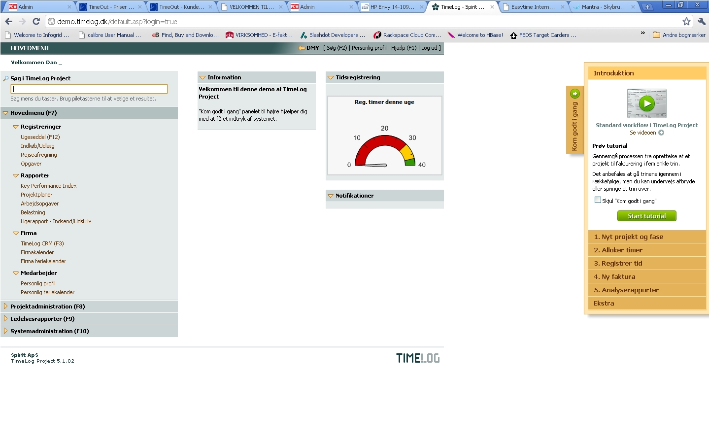This screenshot has width=709, height=443.
Task: Open Chrome wrench settings menu
Action: point(702,21)
